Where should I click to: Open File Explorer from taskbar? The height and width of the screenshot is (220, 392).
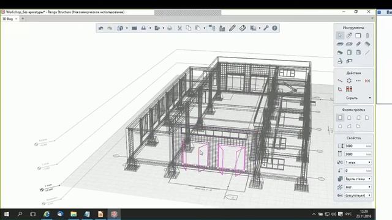point(73,214)
